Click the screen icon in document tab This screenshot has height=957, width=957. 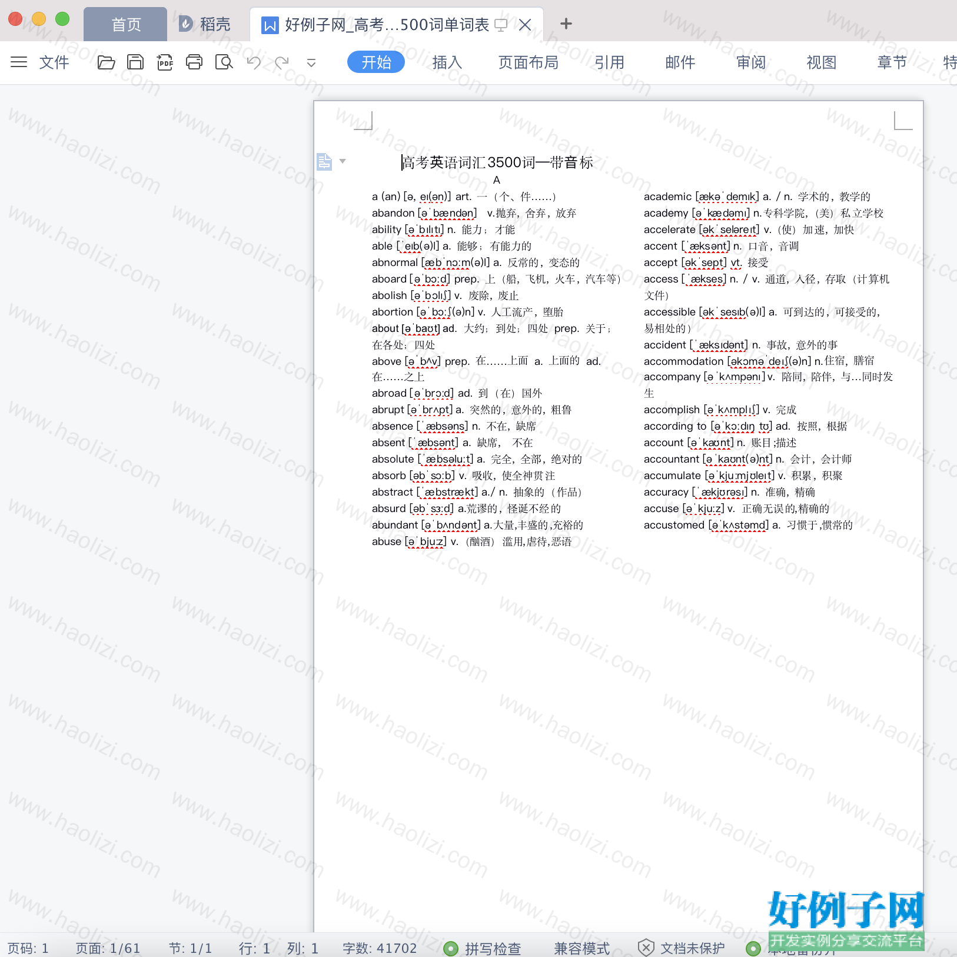coord(501,25)
